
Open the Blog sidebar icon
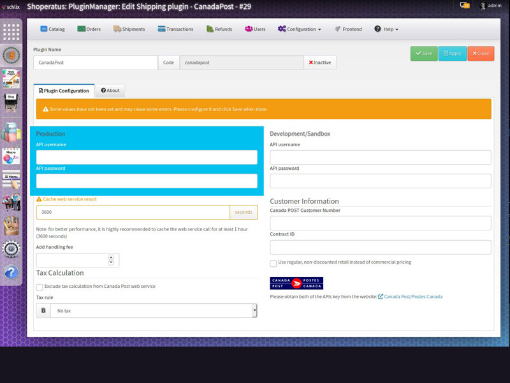pos(11,103)
